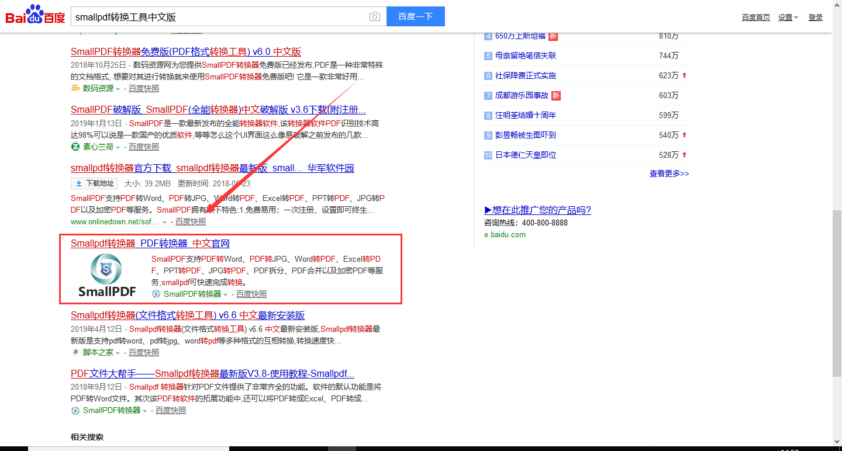This screenshot has height=451, width=842.
Task: Expand dropdown arrow next to 素心兰荷
Action: point(118,147)
